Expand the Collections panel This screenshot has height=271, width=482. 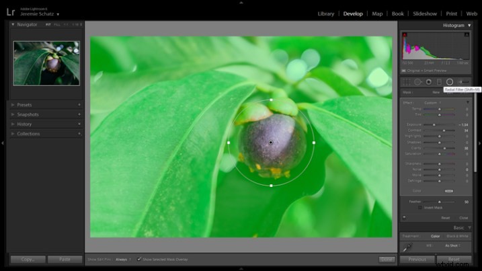click(13, 134)
